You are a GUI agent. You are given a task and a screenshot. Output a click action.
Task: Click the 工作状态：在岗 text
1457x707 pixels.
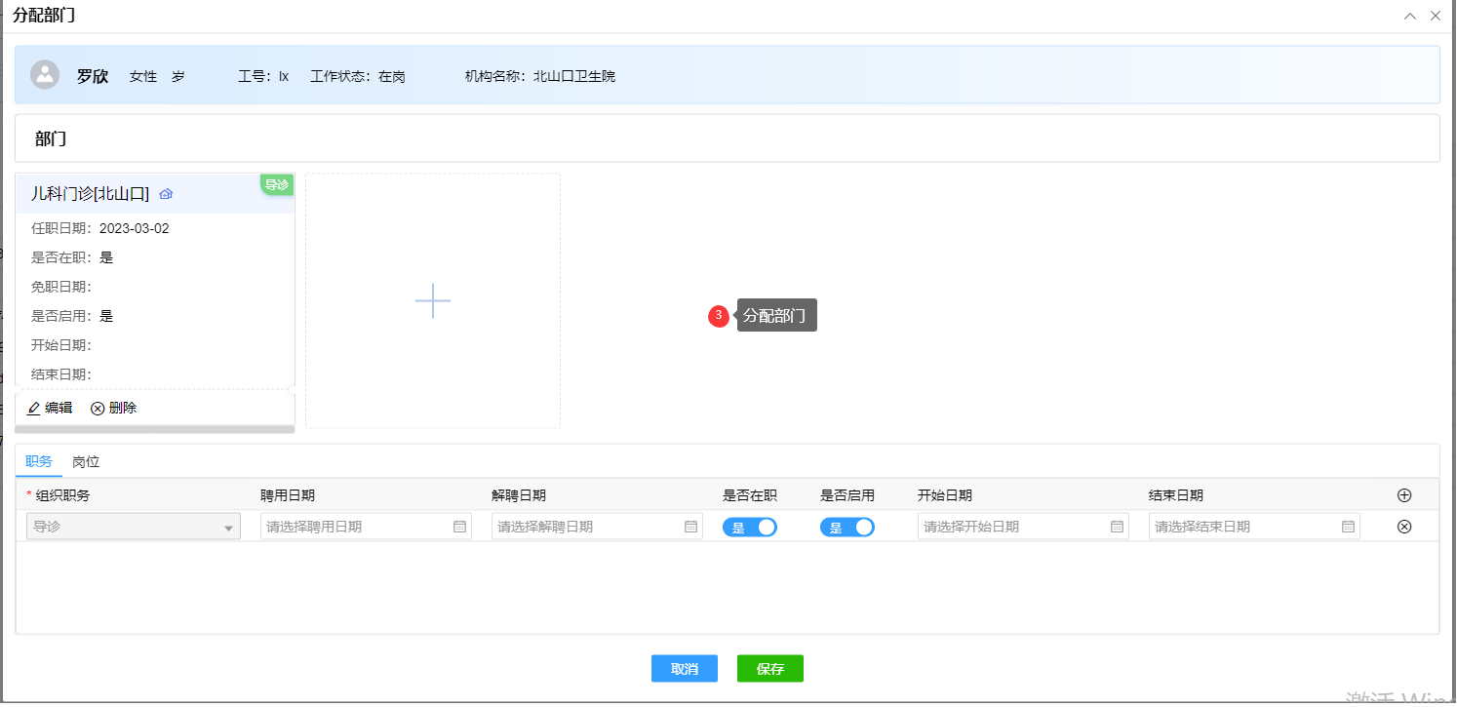[x=358, y=76]
